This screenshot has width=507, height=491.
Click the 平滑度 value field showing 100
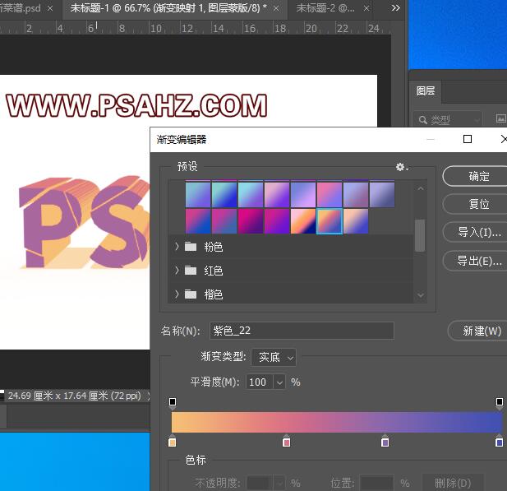coord(260,382)
